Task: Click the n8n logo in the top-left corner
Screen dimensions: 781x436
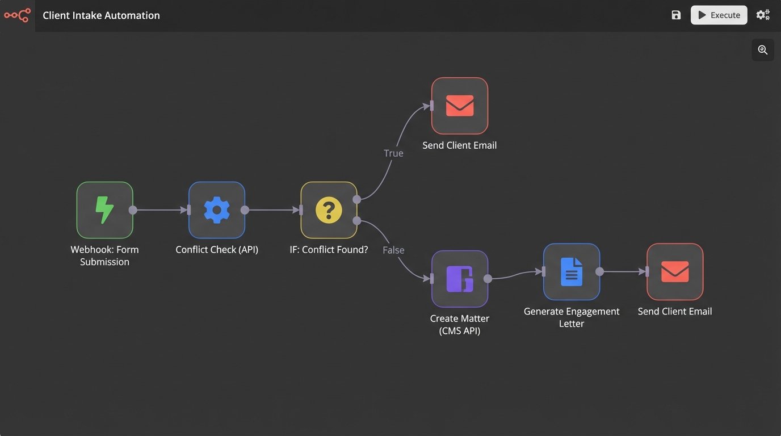Action: 17,15
